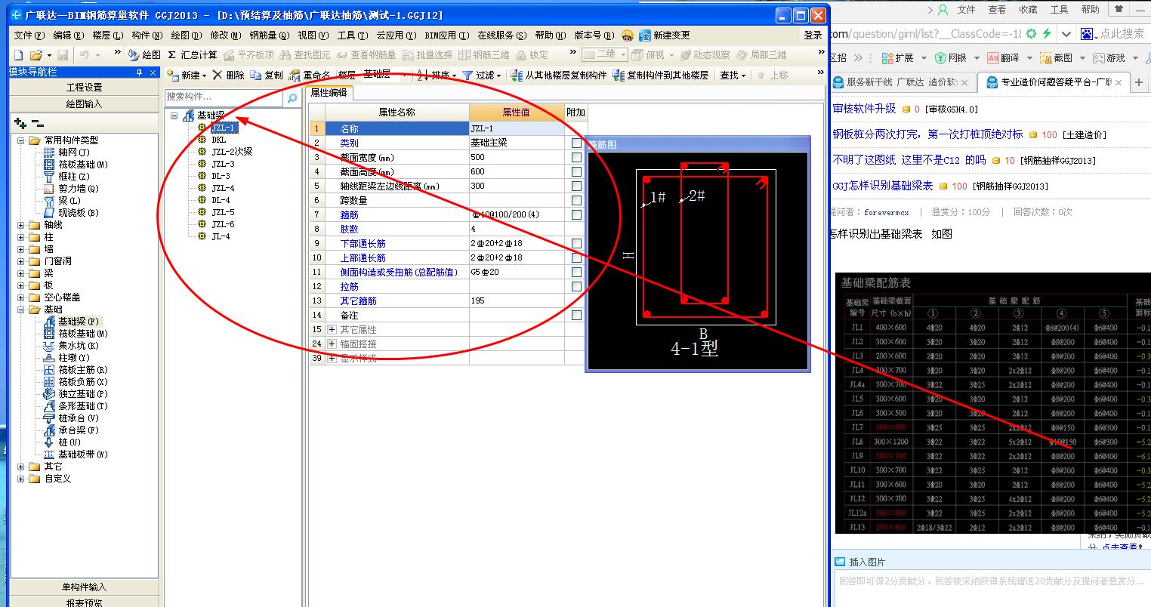Click the 新建 new file icon in toolbar
Screen dimensions: 1151x607
click(19, 55)
